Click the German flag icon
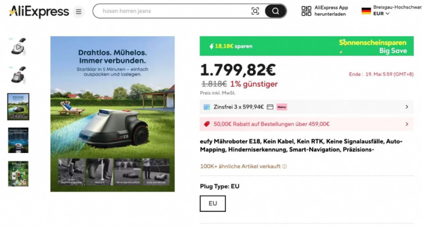The height and width of the screenshot is (227, 422). (366, 11)
